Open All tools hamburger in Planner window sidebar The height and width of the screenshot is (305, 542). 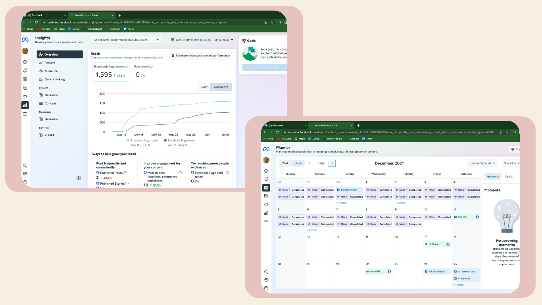(x=266, y=222)
